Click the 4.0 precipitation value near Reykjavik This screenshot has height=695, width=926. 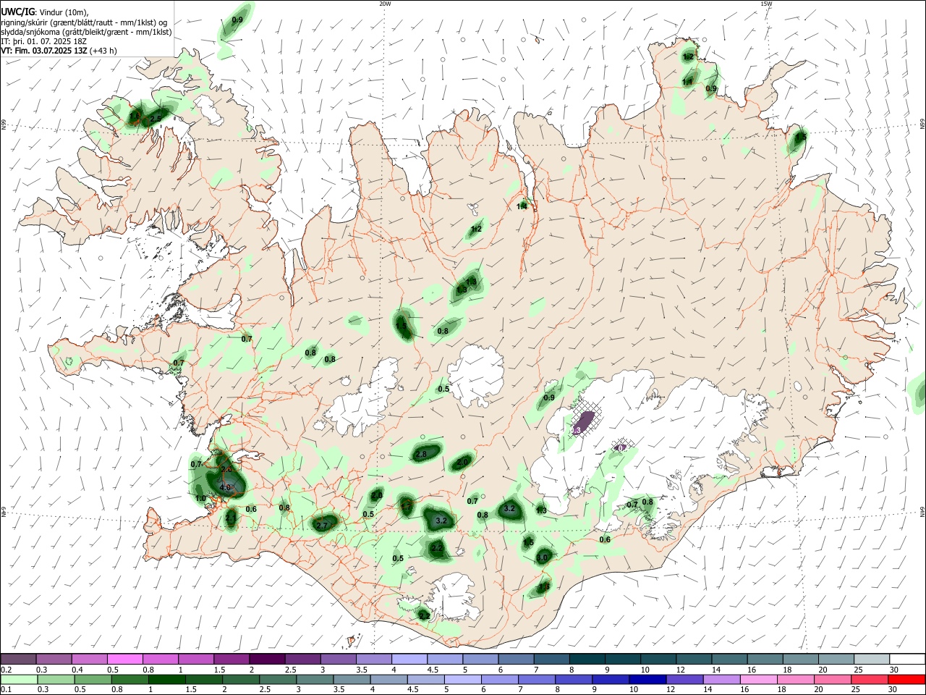(225, 488)
